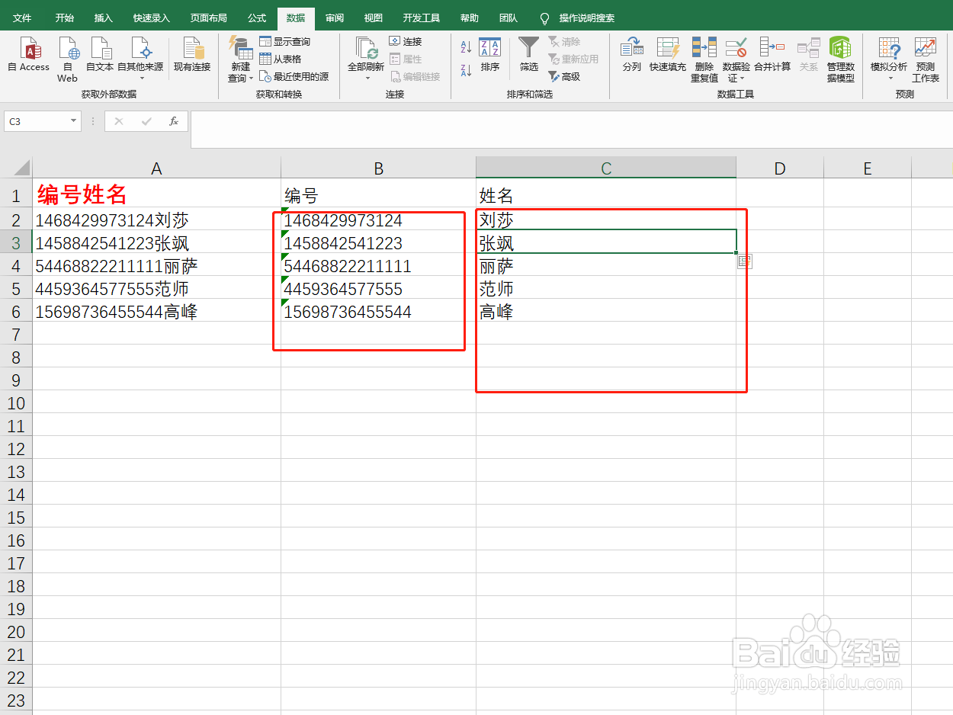Open Advanced filter options
The width and height of the screenshot is (953, 715).
[x=565, y=76]
